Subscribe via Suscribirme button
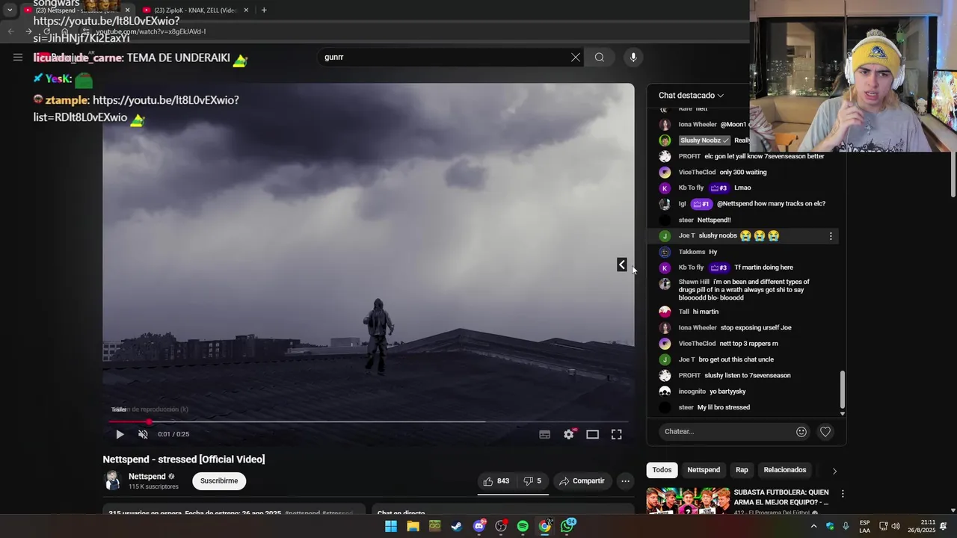 [x=219, y=481]
